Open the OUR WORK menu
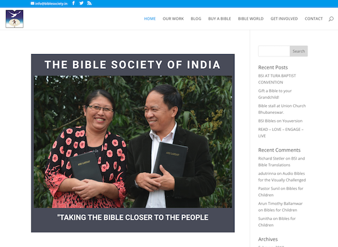 [x=173, y=19]
